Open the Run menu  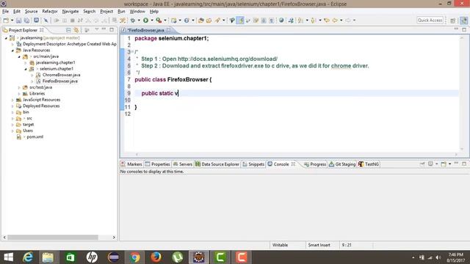click(x=121, y=12)
